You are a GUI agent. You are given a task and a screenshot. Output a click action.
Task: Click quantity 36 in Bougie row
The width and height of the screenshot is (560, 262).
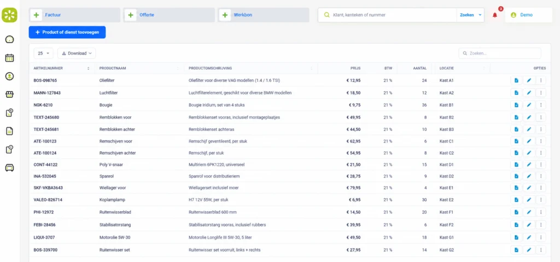pyautogui.click(x=424, y=105)
